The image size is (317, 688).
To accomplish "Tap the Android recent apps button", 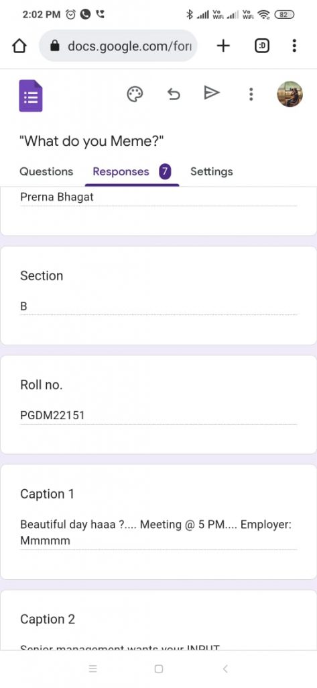I will [92, 669].
